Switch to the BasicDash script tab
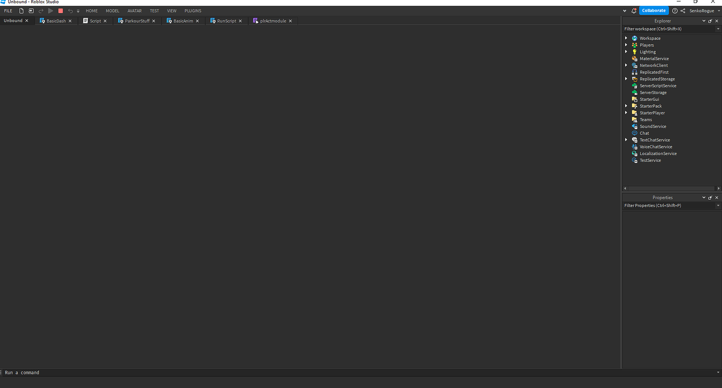722x388 pixels. coord(57,21)
